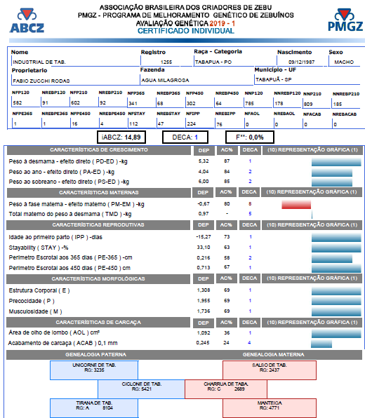The height and width of the screenshot is (418, 365).
Task: Click the Nascimento date 09/12/1987
Action: (302, 62)
